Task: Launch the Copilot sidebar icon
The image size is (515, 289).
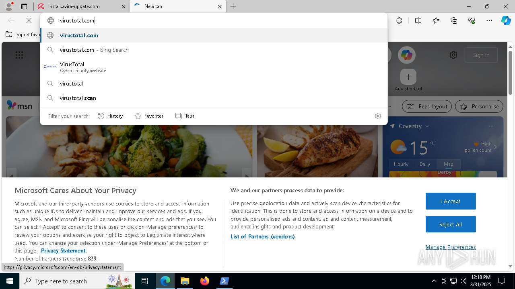Action: pyautogui.click(x=506, y=20)
